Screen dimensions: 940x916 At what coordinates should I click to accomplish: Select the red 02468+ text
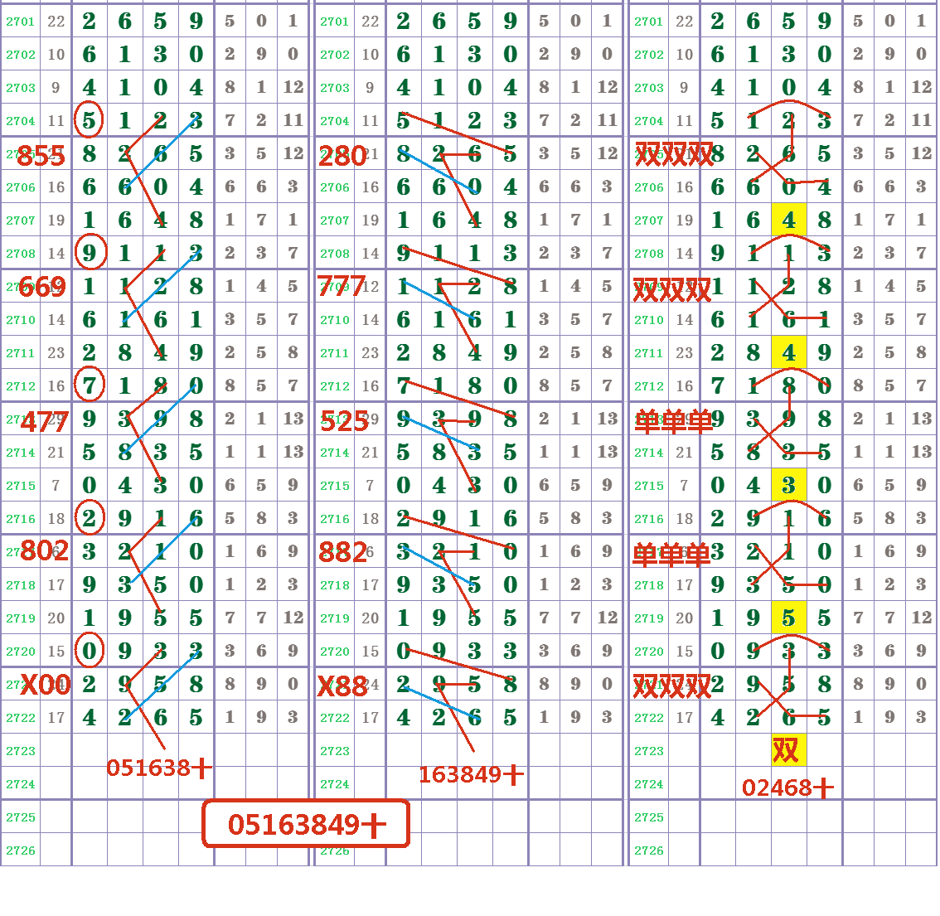click(x=787, y=788)
